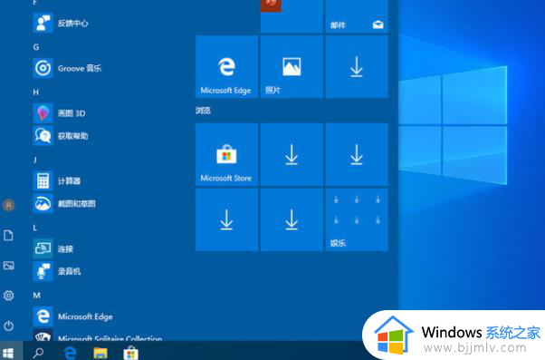Image resolution: width=545 pixels, height=360 pixels.
Task: Jump via the letter H header
Action: tap(36, 92)
